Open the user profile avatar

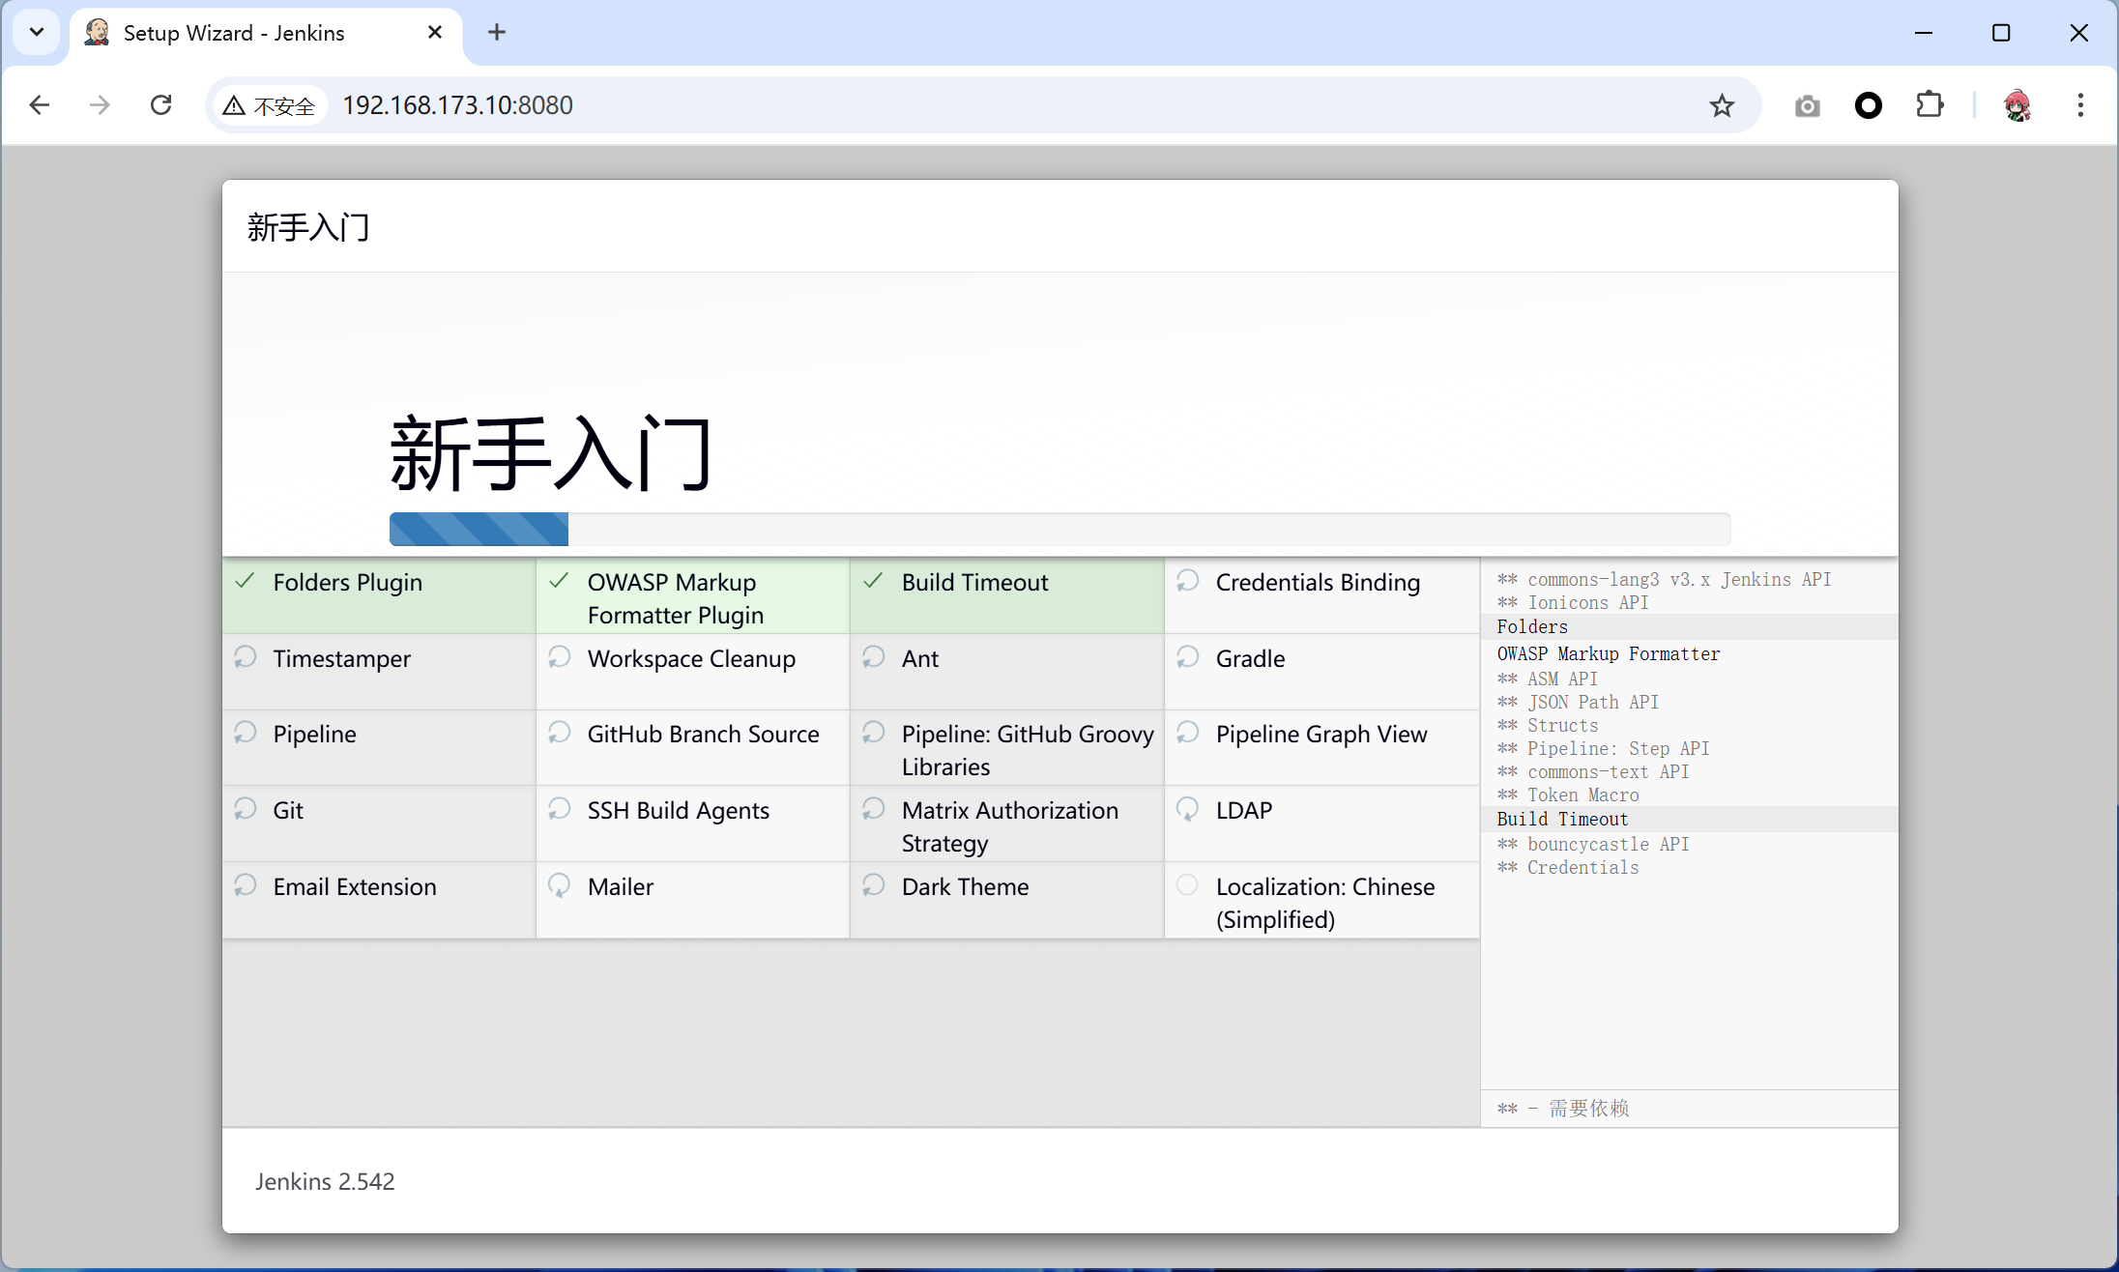2017,104
